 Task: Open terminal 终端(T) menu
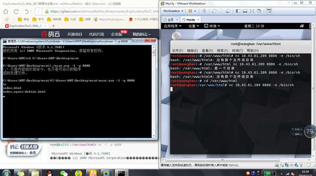[237, 51]
